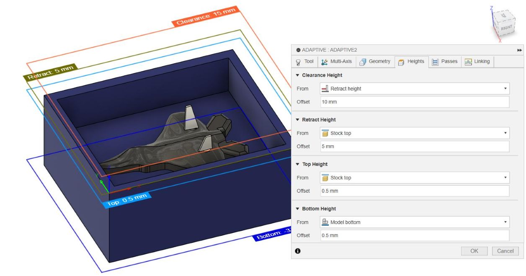Open Clearance Height From dropdown
The height and width of the screenshot is (276, 526).
(415, 88)
